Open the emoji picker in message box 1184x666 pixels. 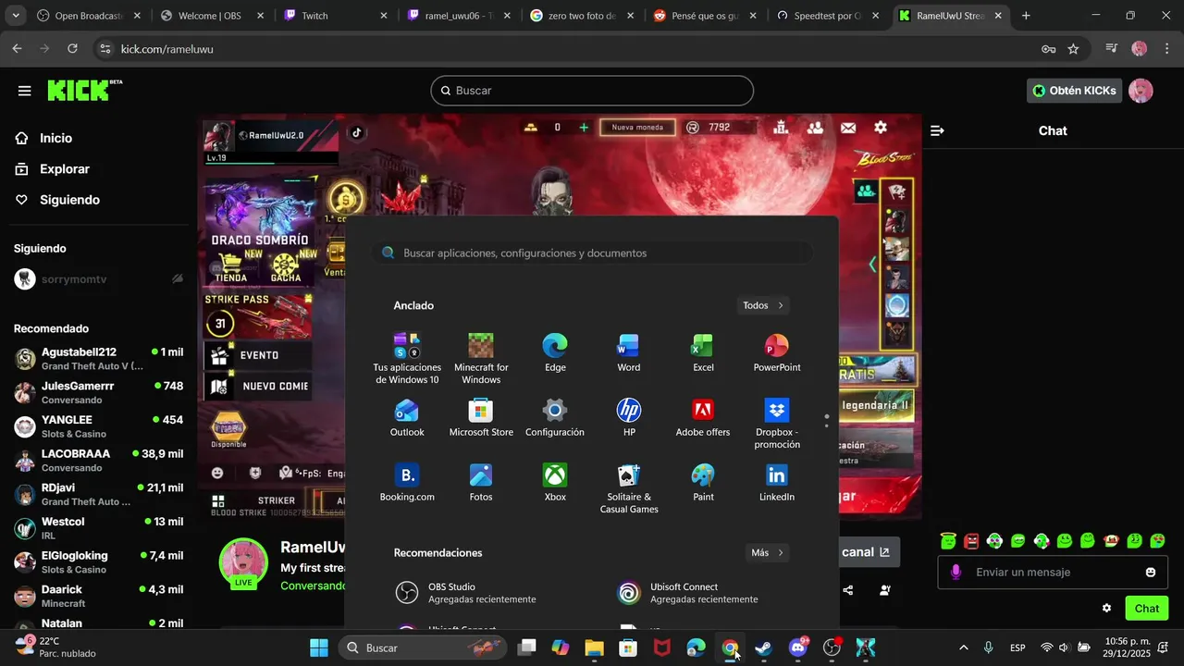1151,573
